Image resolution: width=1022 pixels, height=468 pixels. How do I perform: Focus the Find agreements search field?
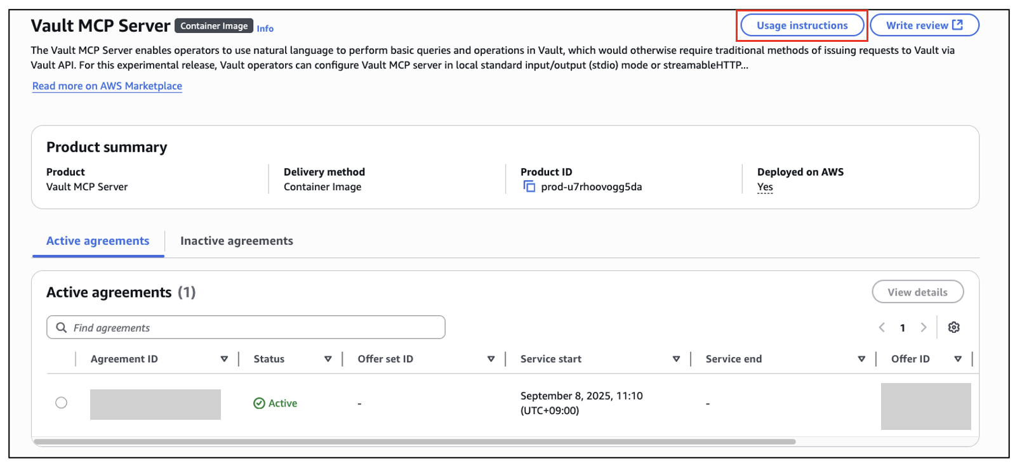click(246, 327)
